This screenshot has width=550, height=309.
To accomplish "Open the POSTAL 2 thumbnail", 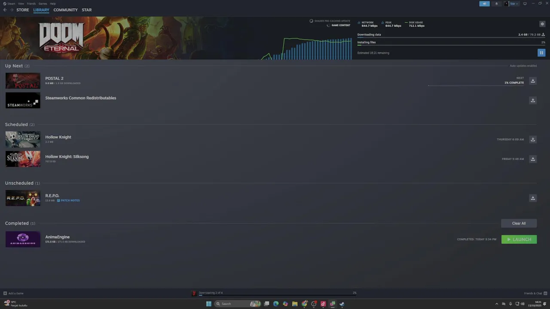I will pyautogui.click(x=23, y=81).
